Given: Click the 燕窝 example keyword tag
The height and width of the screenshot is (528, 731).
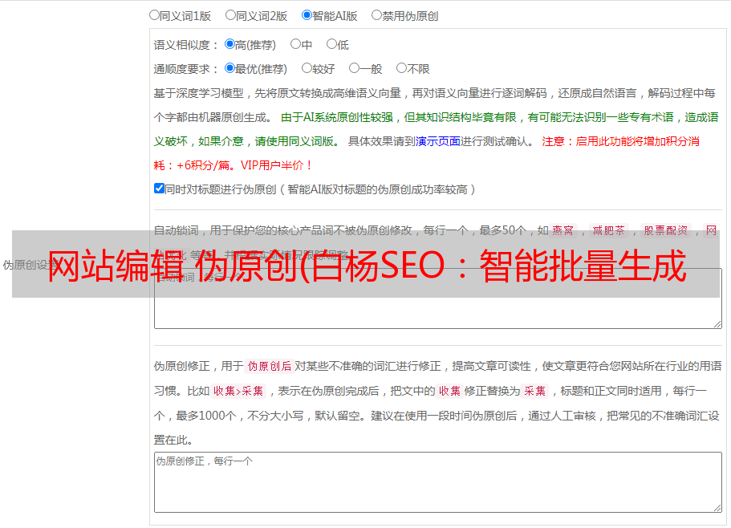Looking at the screenshot, I should pos(563,230).
